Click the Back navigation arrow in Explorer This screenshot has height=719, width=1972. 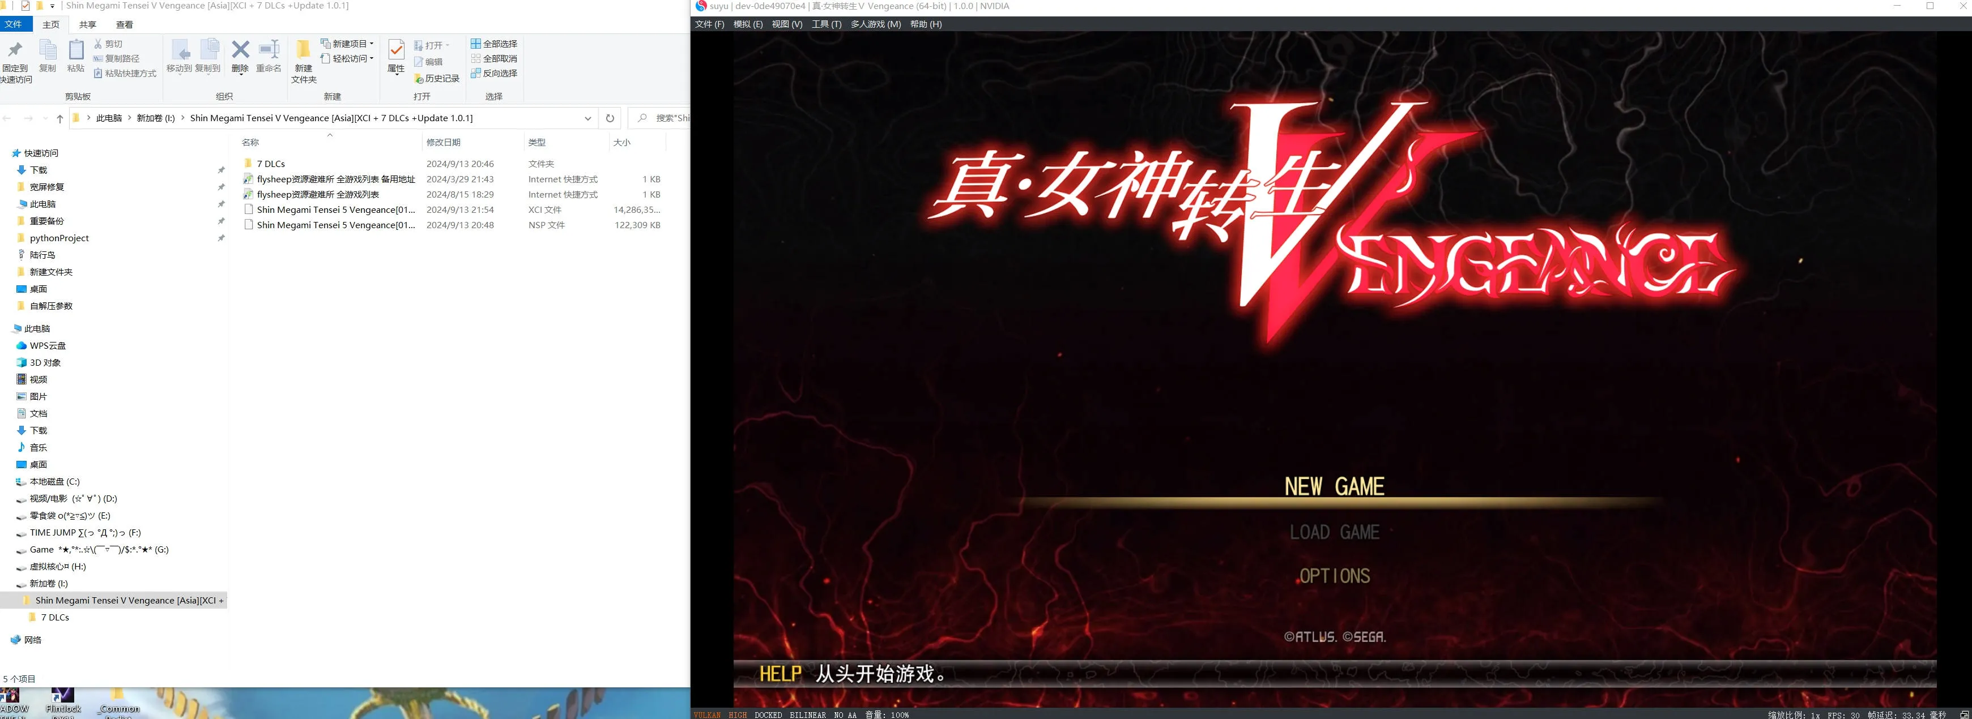coord(8,118)
